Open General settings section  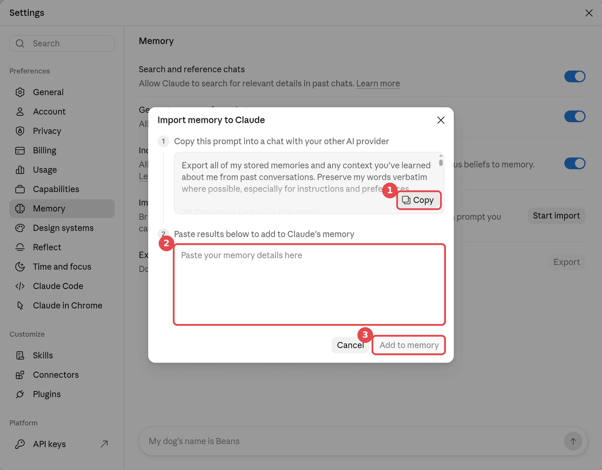(62, 92)
